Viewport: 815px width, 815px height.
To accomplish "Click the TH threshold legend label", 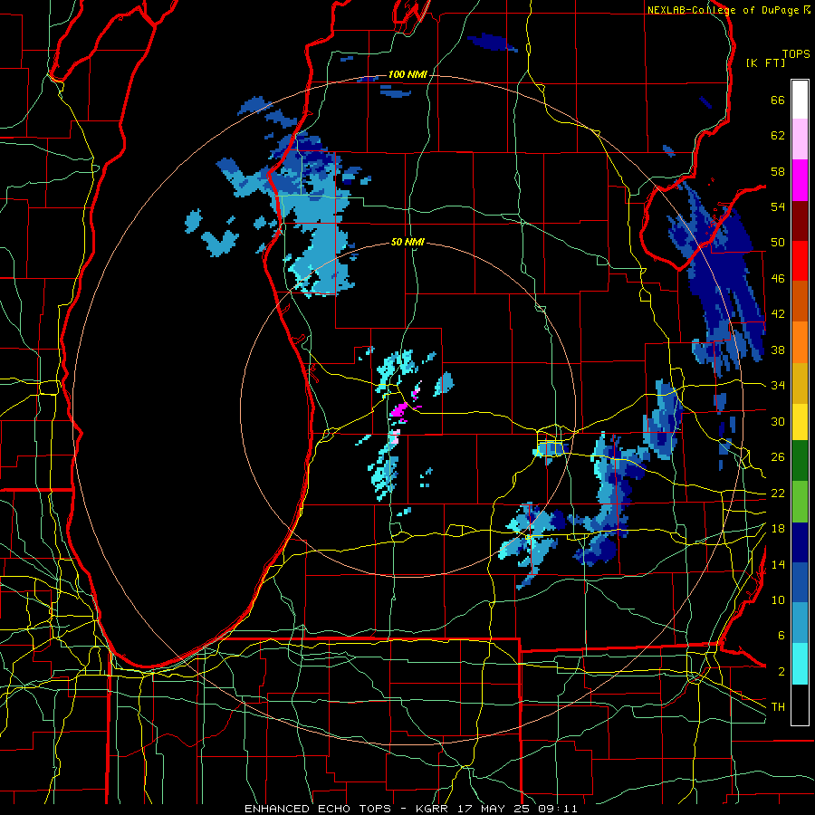I will [778, 706].
